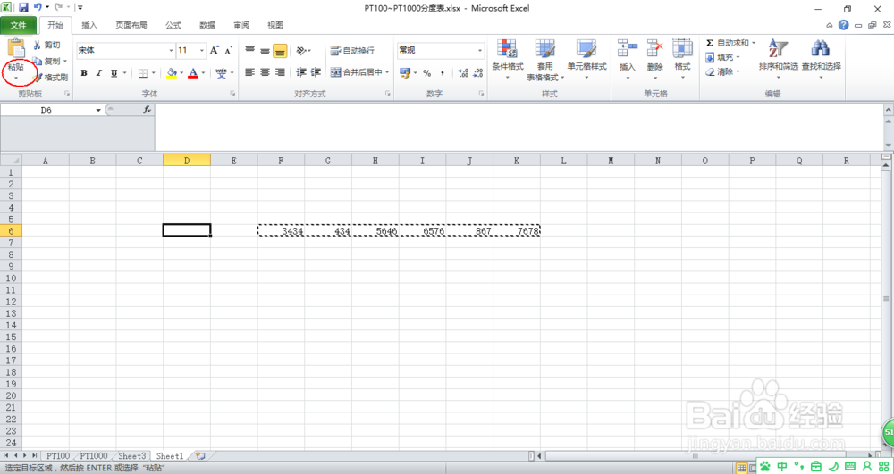Toggle Underline formatting

[x=114, y=73]
